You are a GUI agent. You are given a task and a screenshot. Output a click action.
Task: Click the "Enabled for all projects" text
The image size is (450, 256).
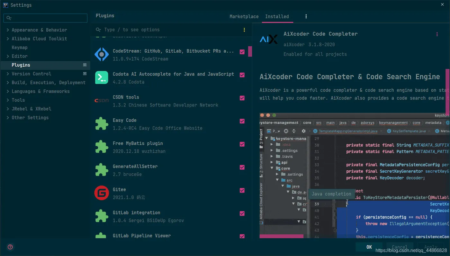(315, 54)
